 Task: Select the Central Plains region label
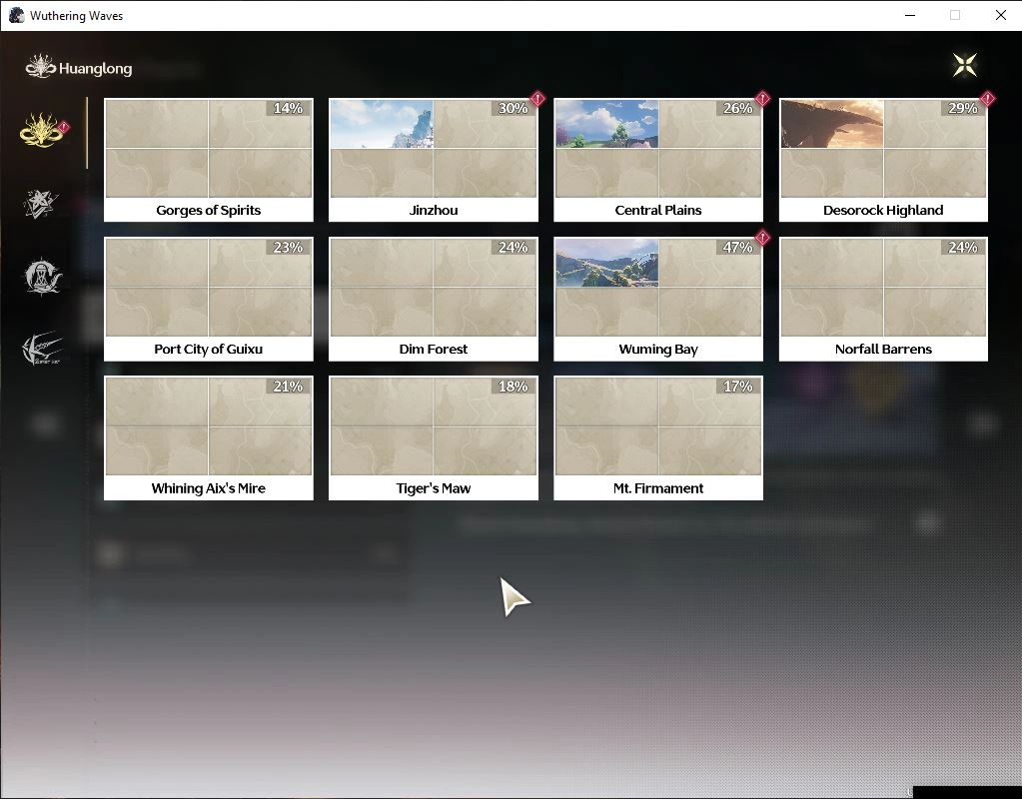(x=658, y=211)
